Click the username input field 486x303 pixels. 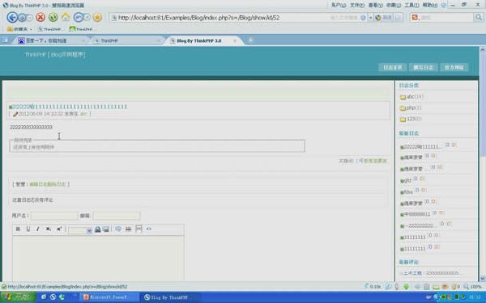point(54,216)
